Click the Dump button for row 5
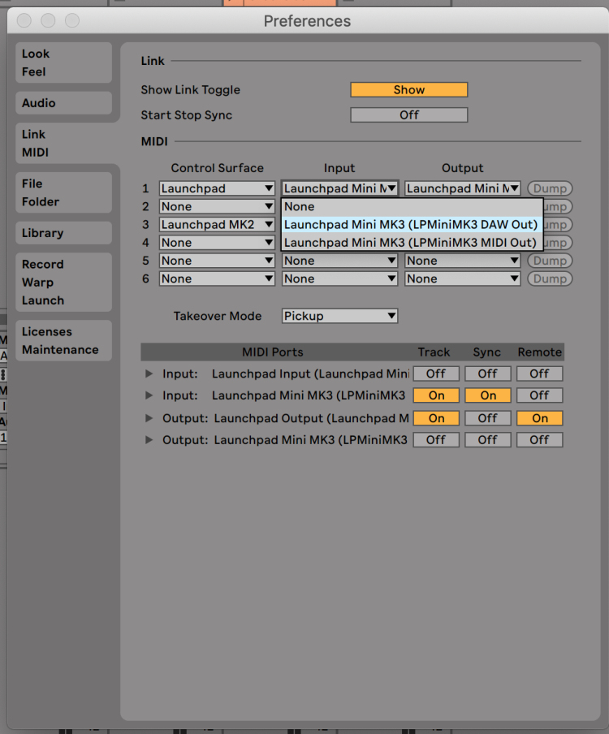The image size is (609, 734). tap(550, 261)
